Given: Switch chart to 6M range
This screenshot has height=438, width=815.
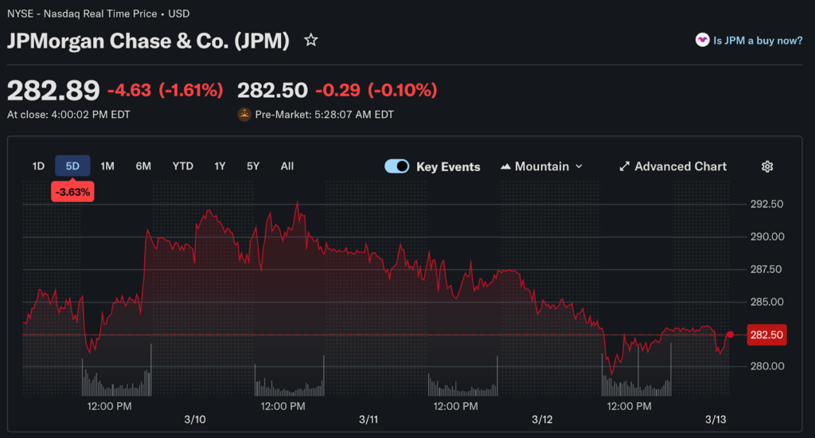Looking at the screenshot, I should (x=143, y=166).
